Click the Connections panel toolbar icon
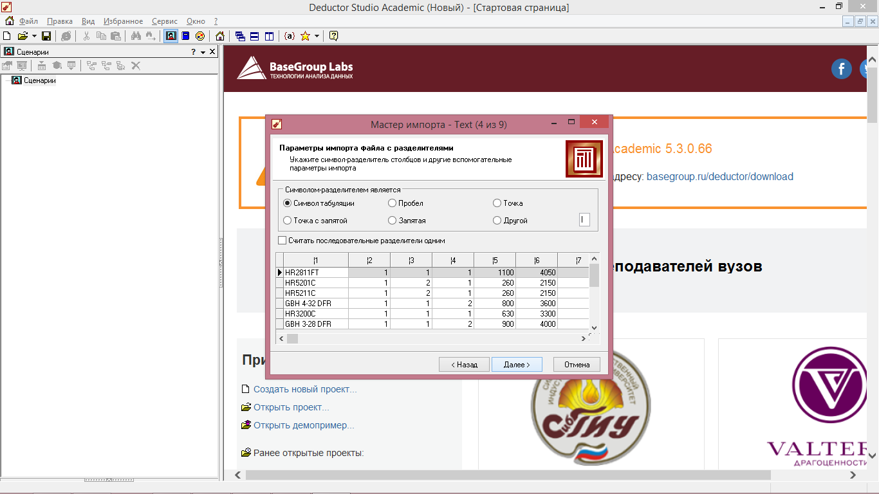 coord(200,36)
